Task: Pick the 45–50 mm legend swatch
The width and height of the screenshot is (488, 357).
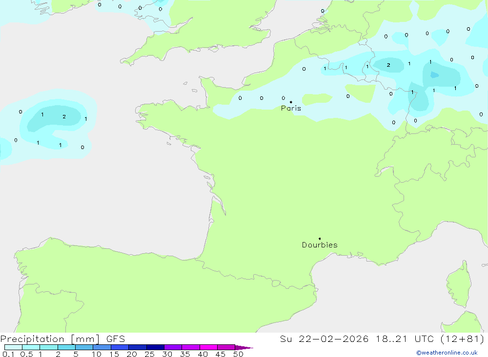Action: pyautogui.click(x=226, y=347)
